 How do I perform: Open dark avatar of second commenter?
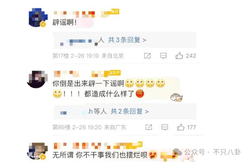[x=37, y=79]
